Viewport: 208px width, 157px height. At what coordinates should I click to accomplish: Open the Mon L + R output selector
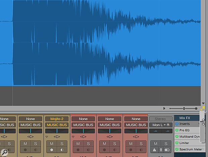[161, 125]
